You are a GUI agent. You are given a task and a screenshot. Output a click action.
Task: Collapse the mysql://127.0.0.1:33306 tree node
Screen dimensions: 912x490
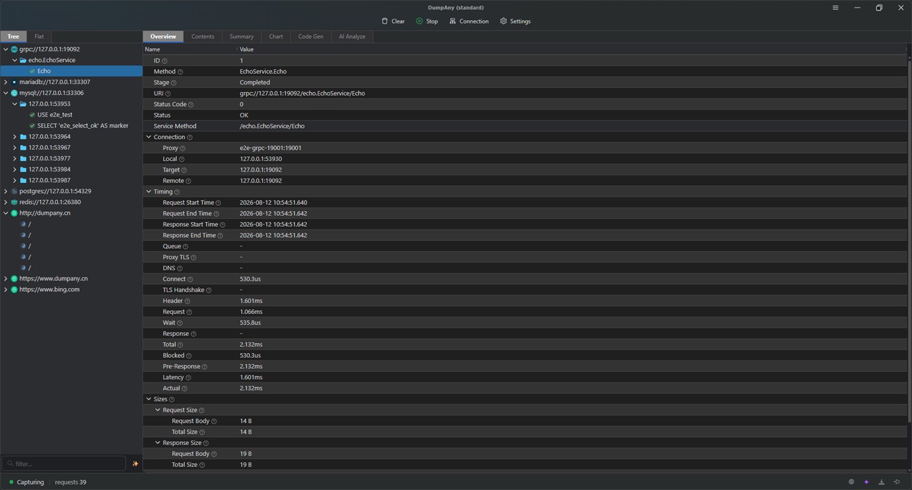(x=6, y=93)
